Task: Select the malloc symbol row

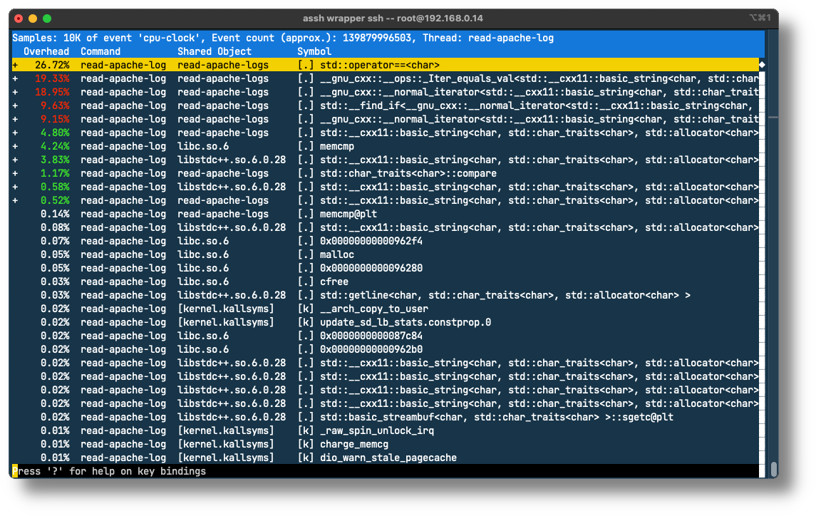Action: tap(386, 254)
